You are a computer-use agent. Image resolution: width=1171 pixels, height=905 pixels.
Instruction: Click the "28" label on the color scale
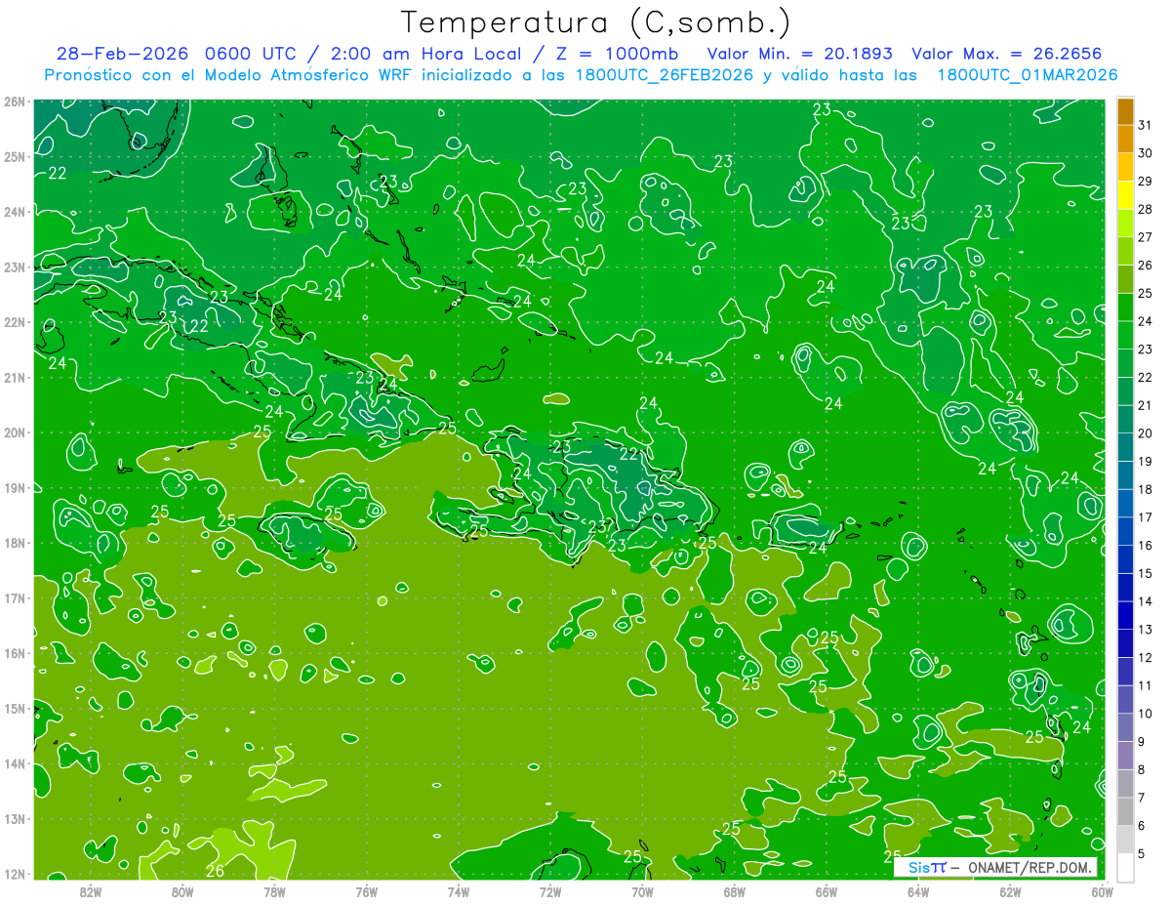[1146, 209]
